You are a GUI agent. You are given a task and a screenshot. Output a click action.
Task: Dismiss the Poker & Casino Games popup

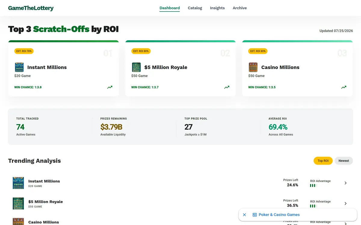tap(245, 215)
